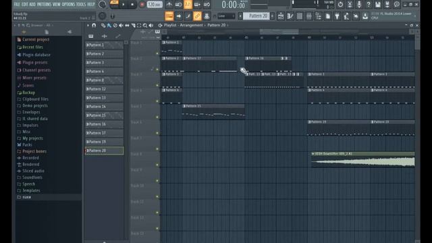Expand the Plugin database folder
Viewport: 432px width, 243px height.
[x=34, y=55]
